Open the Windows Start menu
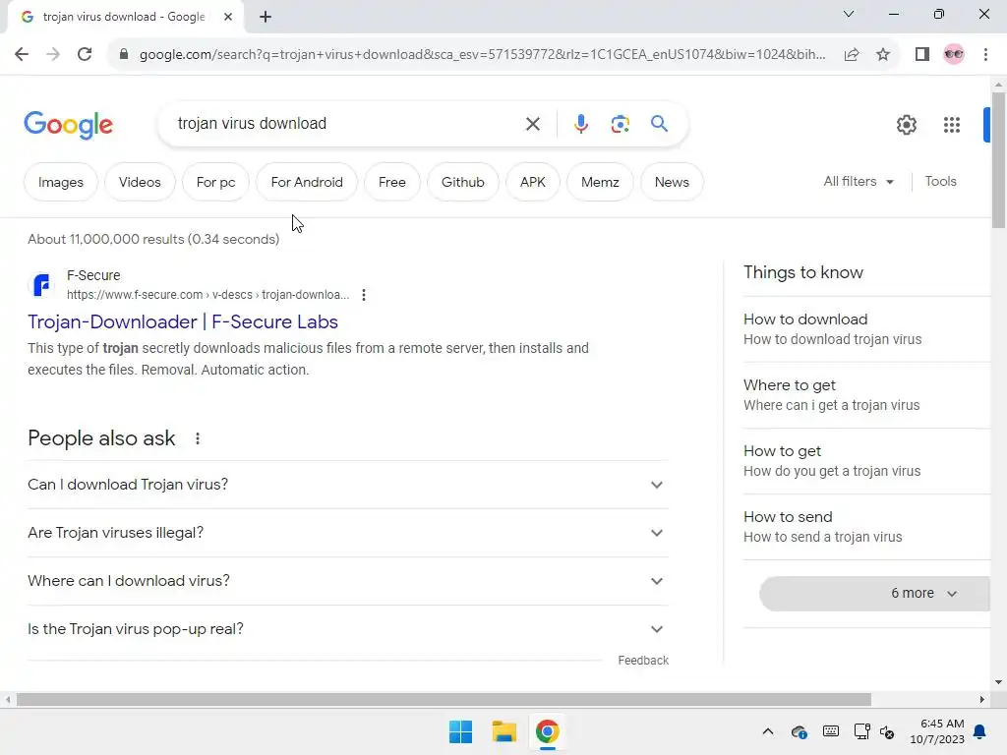This screenshot has width=1007, height=755. (460, 731)
